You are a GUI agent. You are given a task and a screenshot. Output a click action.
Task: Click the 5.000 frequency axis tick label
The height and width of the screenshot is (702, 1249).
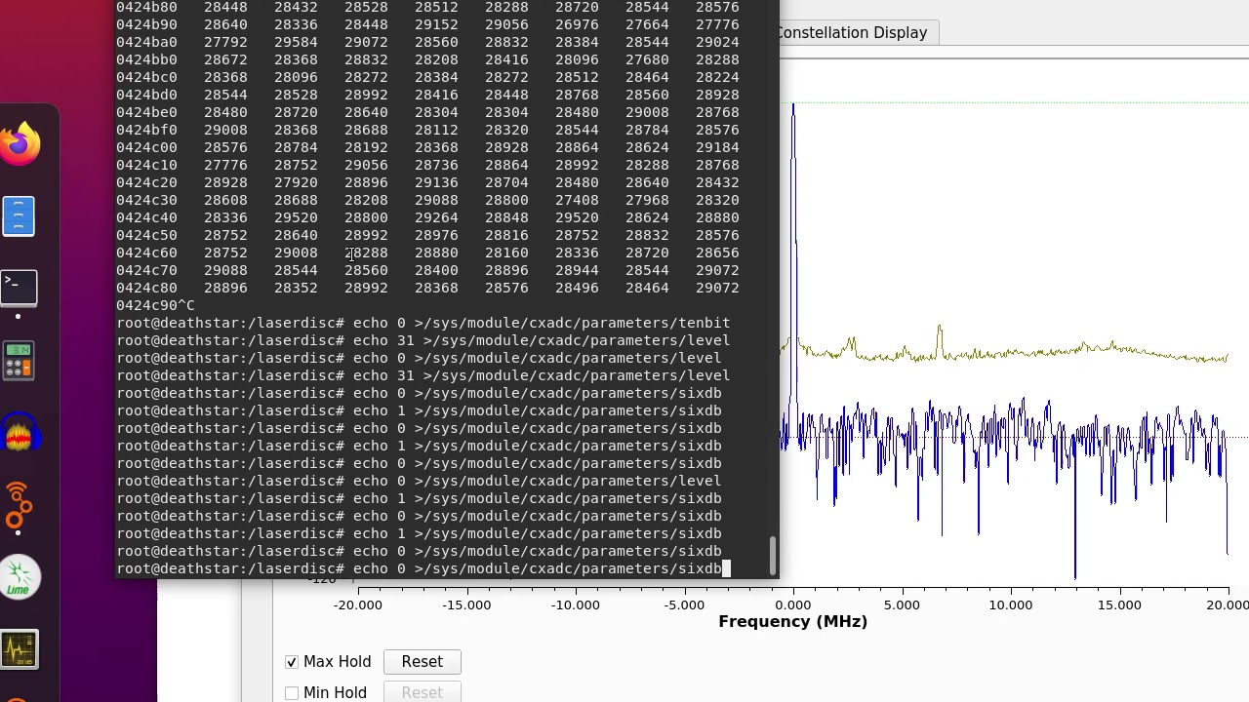click(x=902, y=604)
